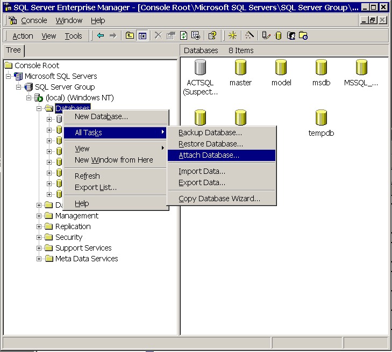Choose New Database... from context menu
392x352 pixels.
pos(115,116)
